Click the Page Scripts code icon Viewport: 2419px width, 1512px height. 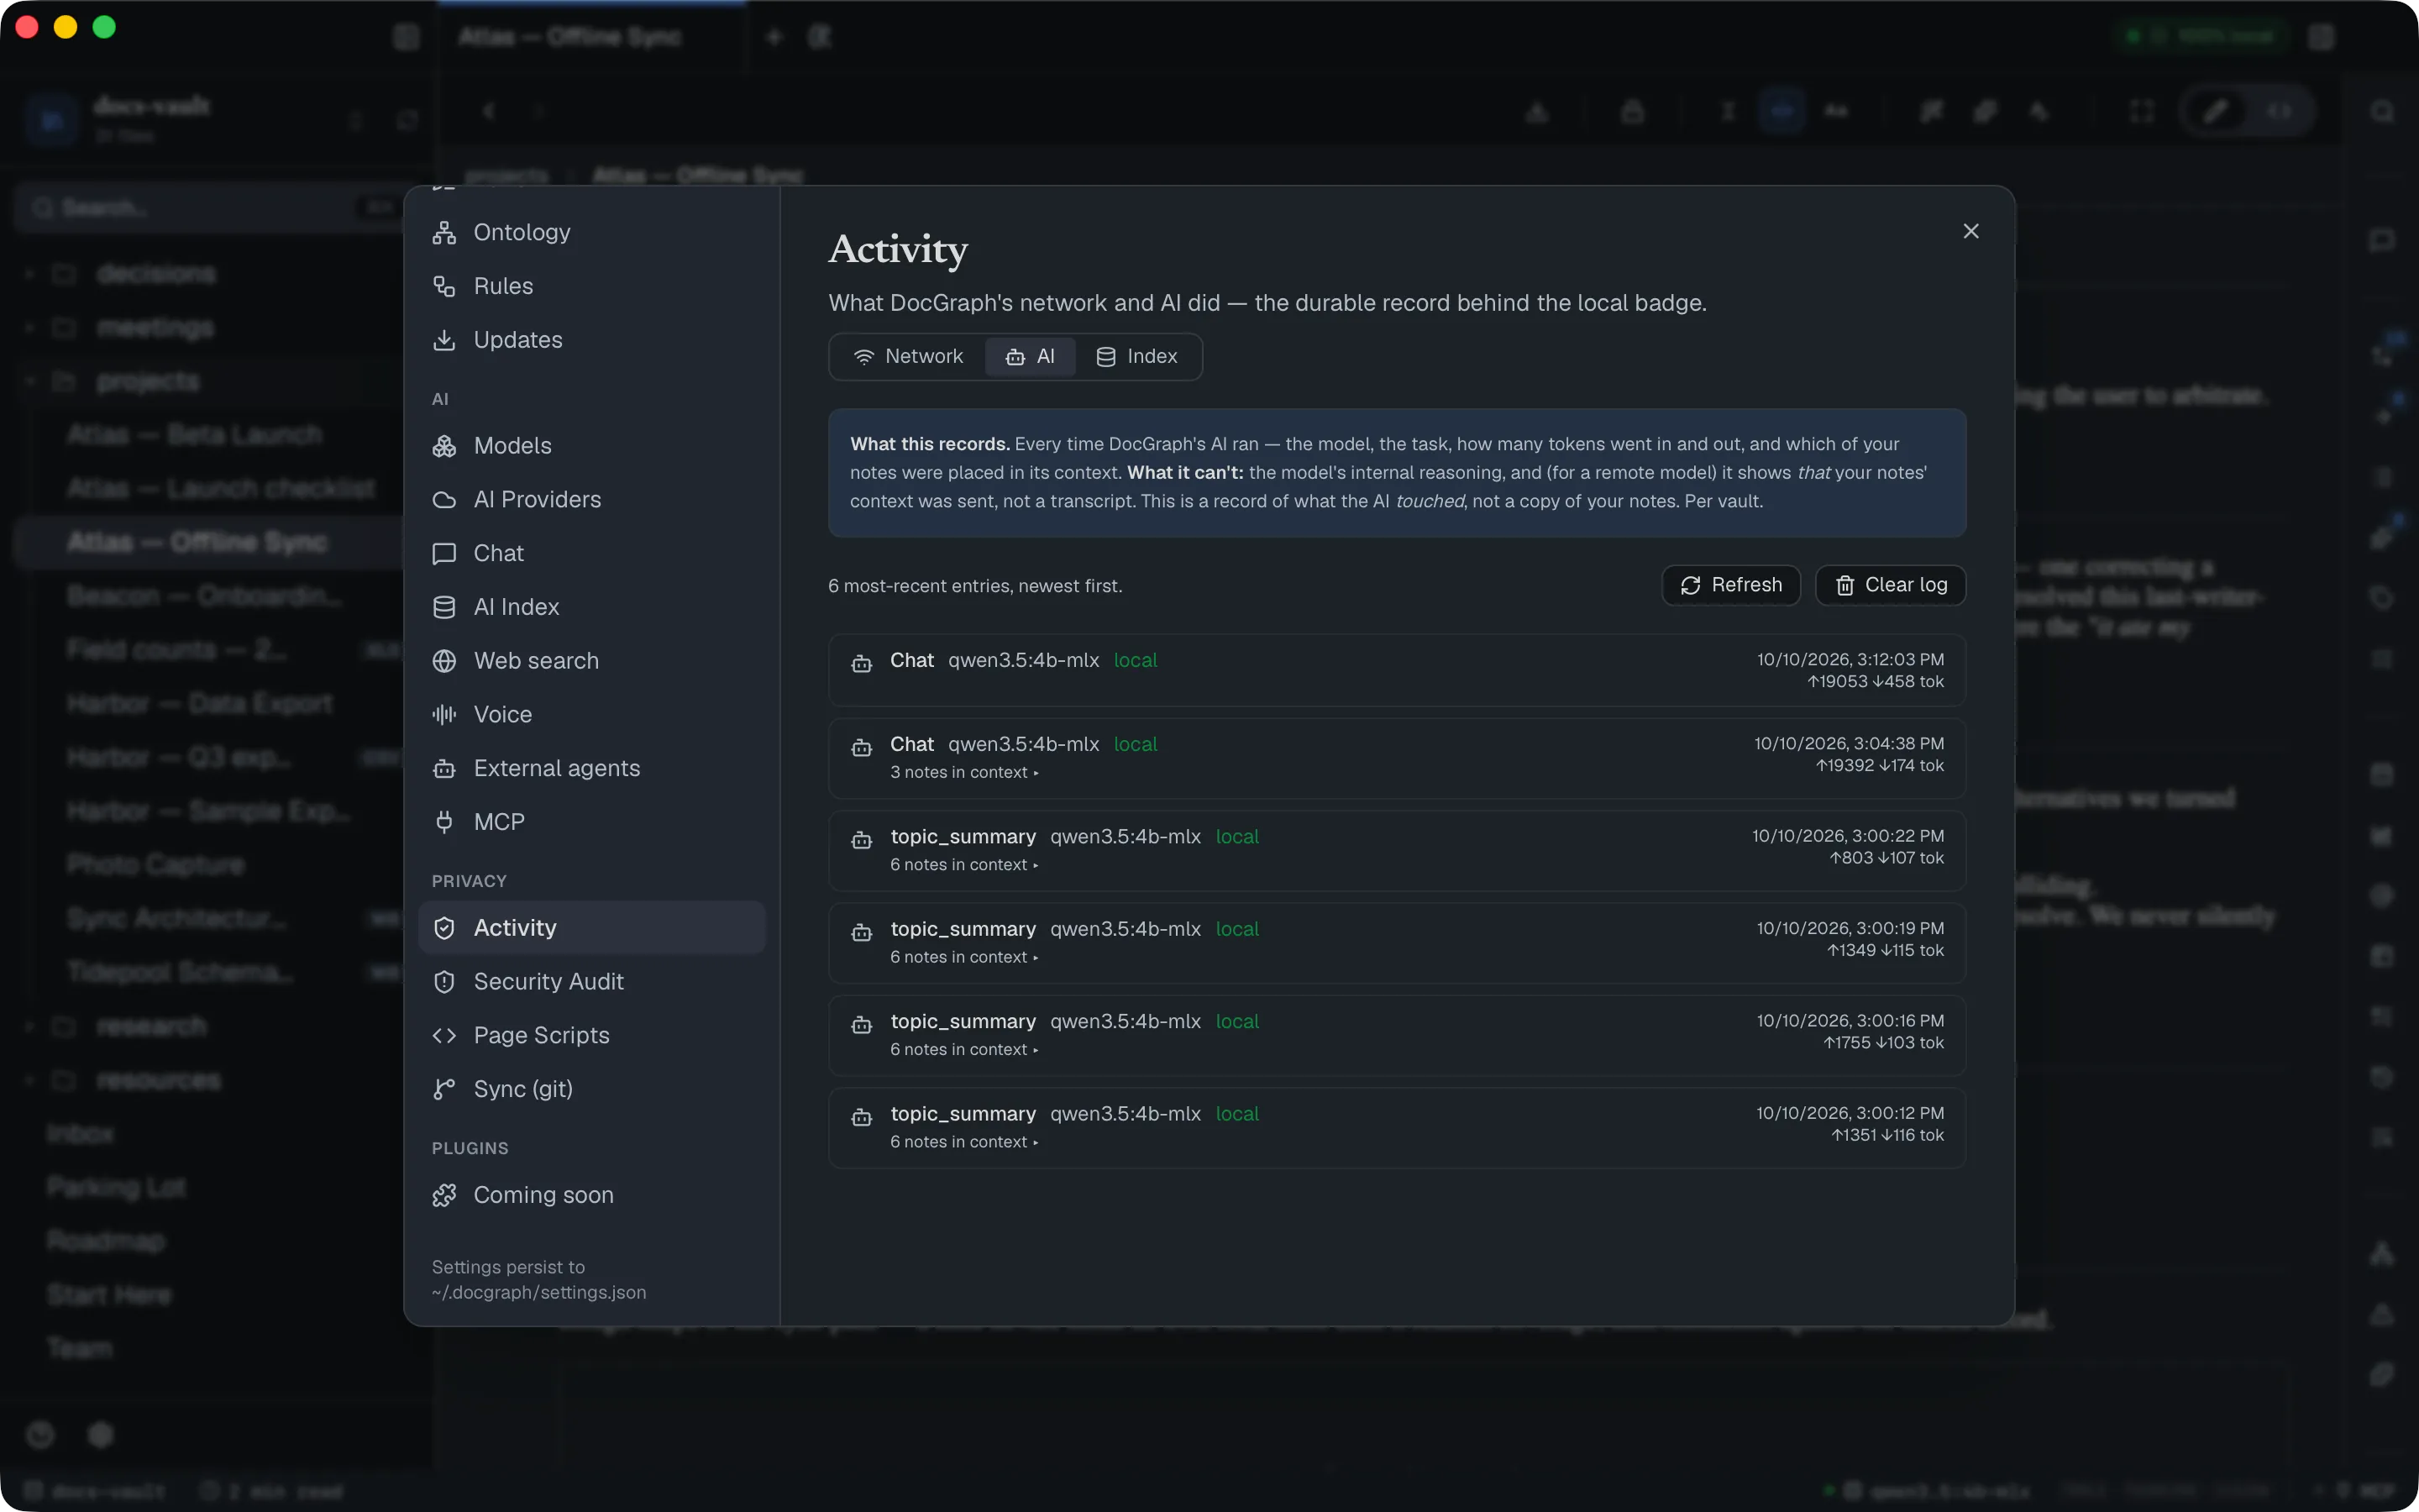(443, 1036)
